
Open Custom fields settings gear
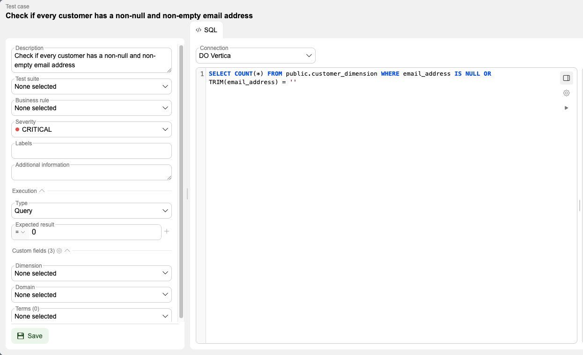point(59,251)
